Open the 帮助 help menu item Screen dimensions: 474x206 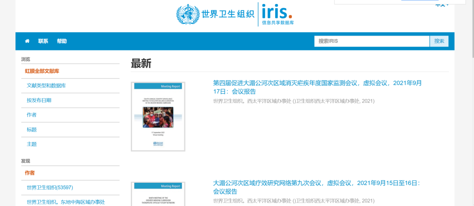click(62, 41)
